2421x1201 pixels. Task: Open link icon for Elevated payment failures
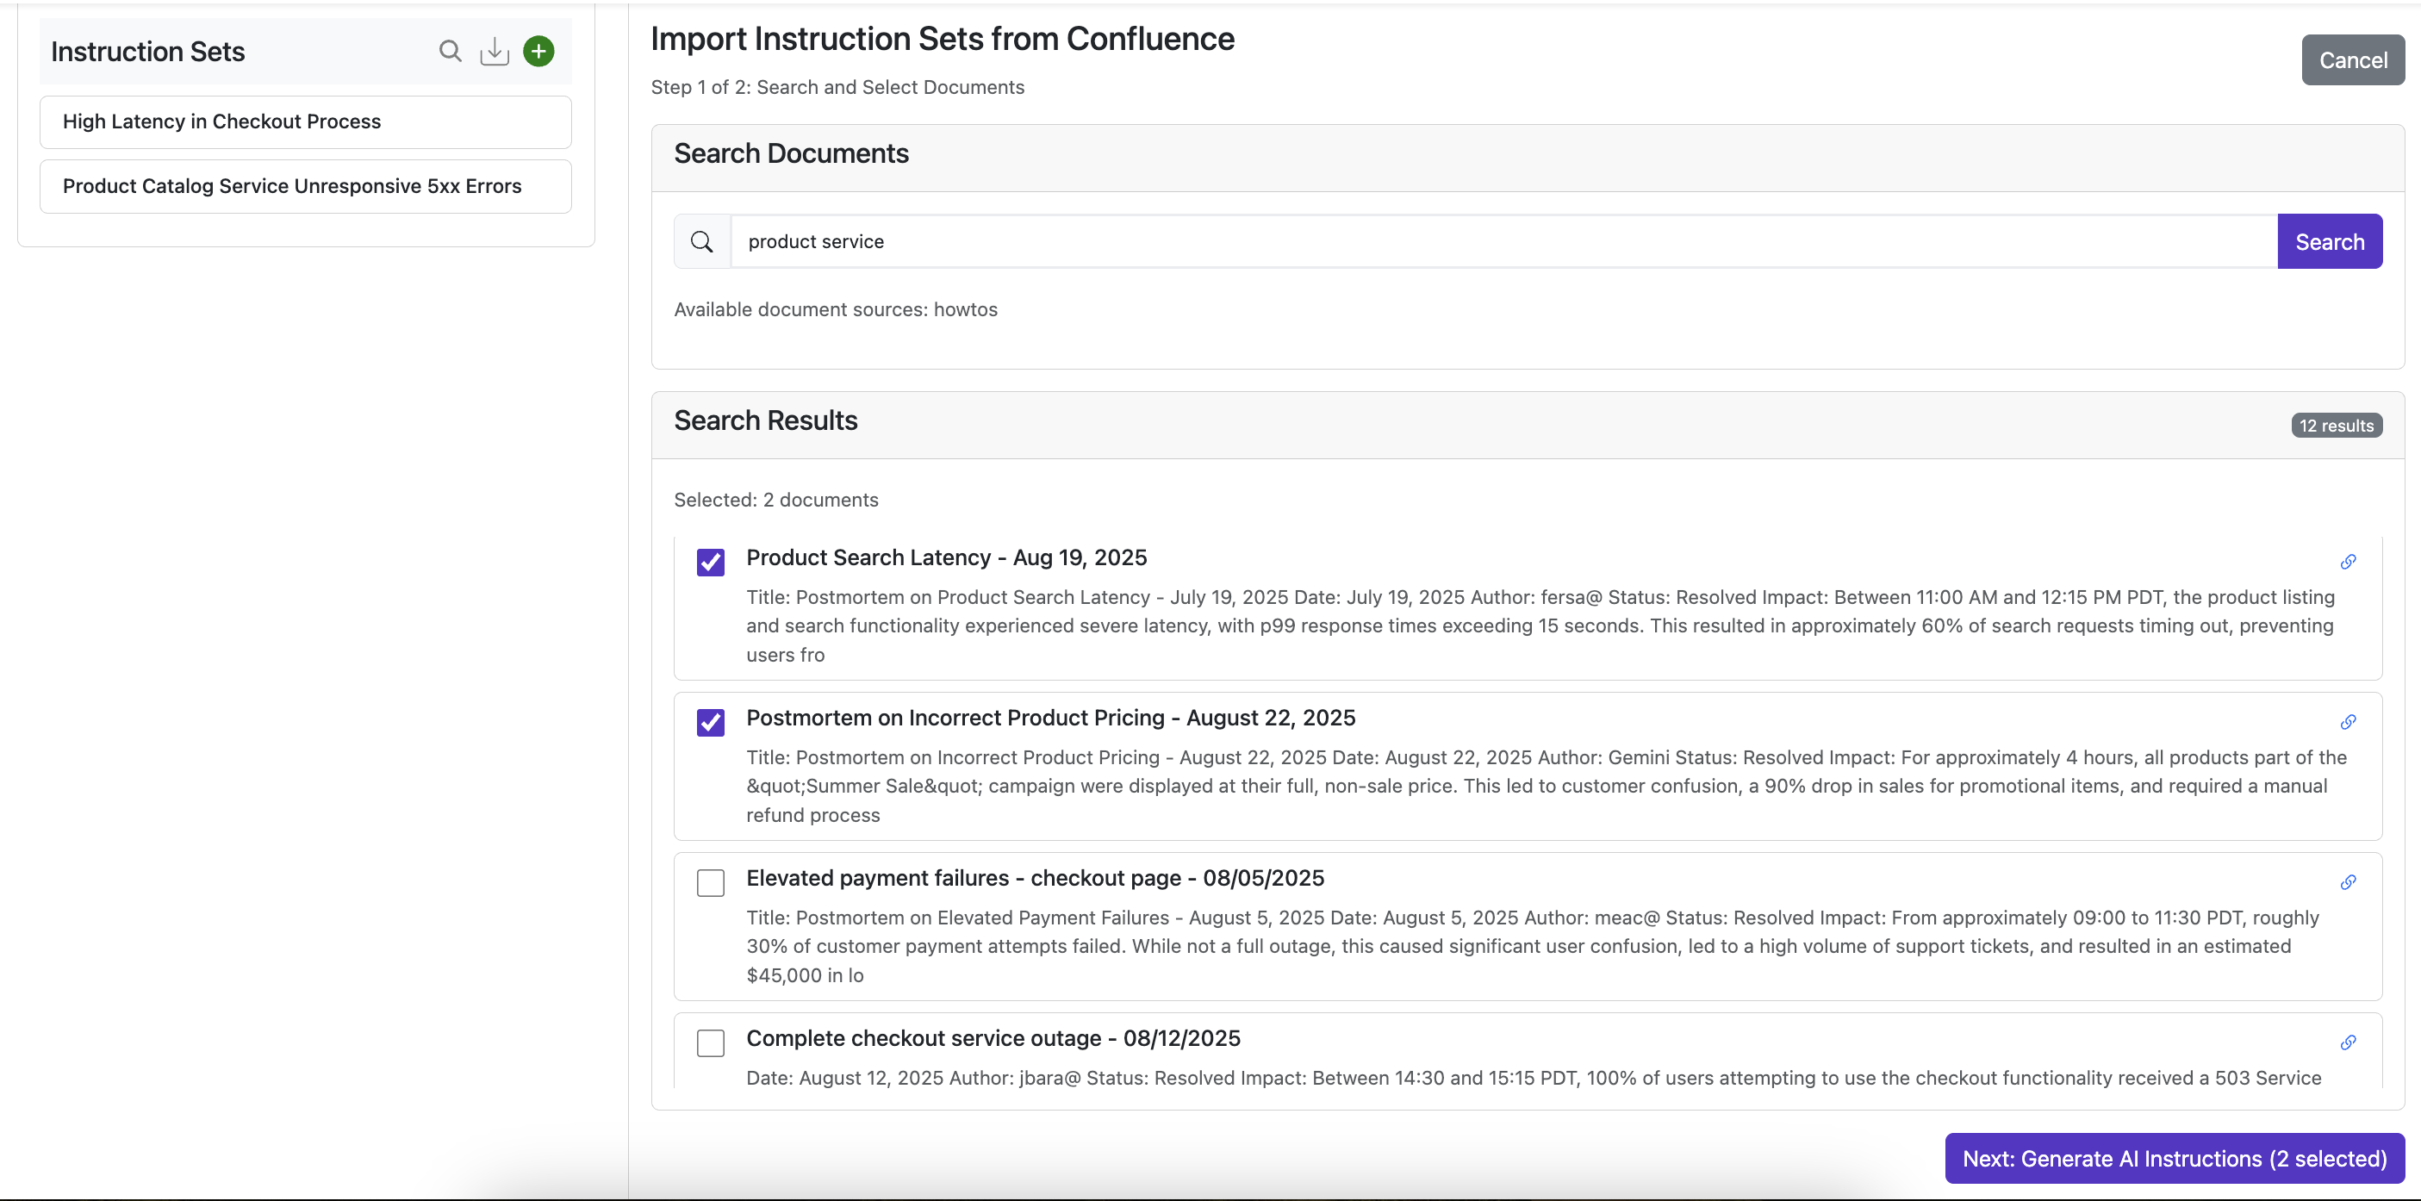point(2348,881)
